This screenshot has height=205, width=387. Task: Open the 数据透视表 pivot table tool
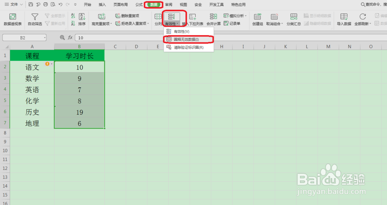[13, 19]
